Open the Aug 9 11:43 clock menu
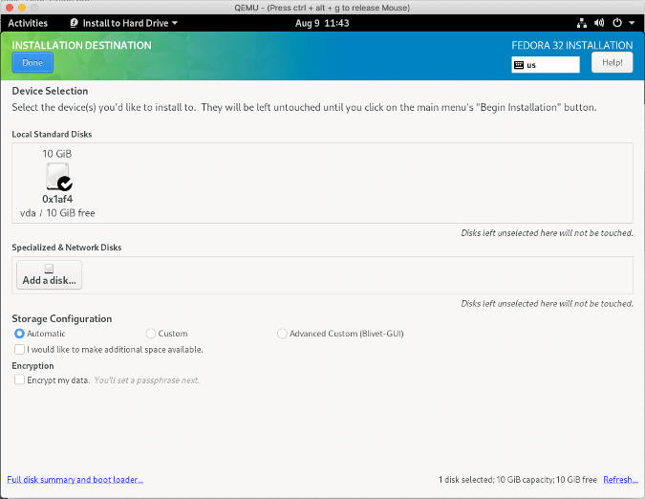 [321, 23]
